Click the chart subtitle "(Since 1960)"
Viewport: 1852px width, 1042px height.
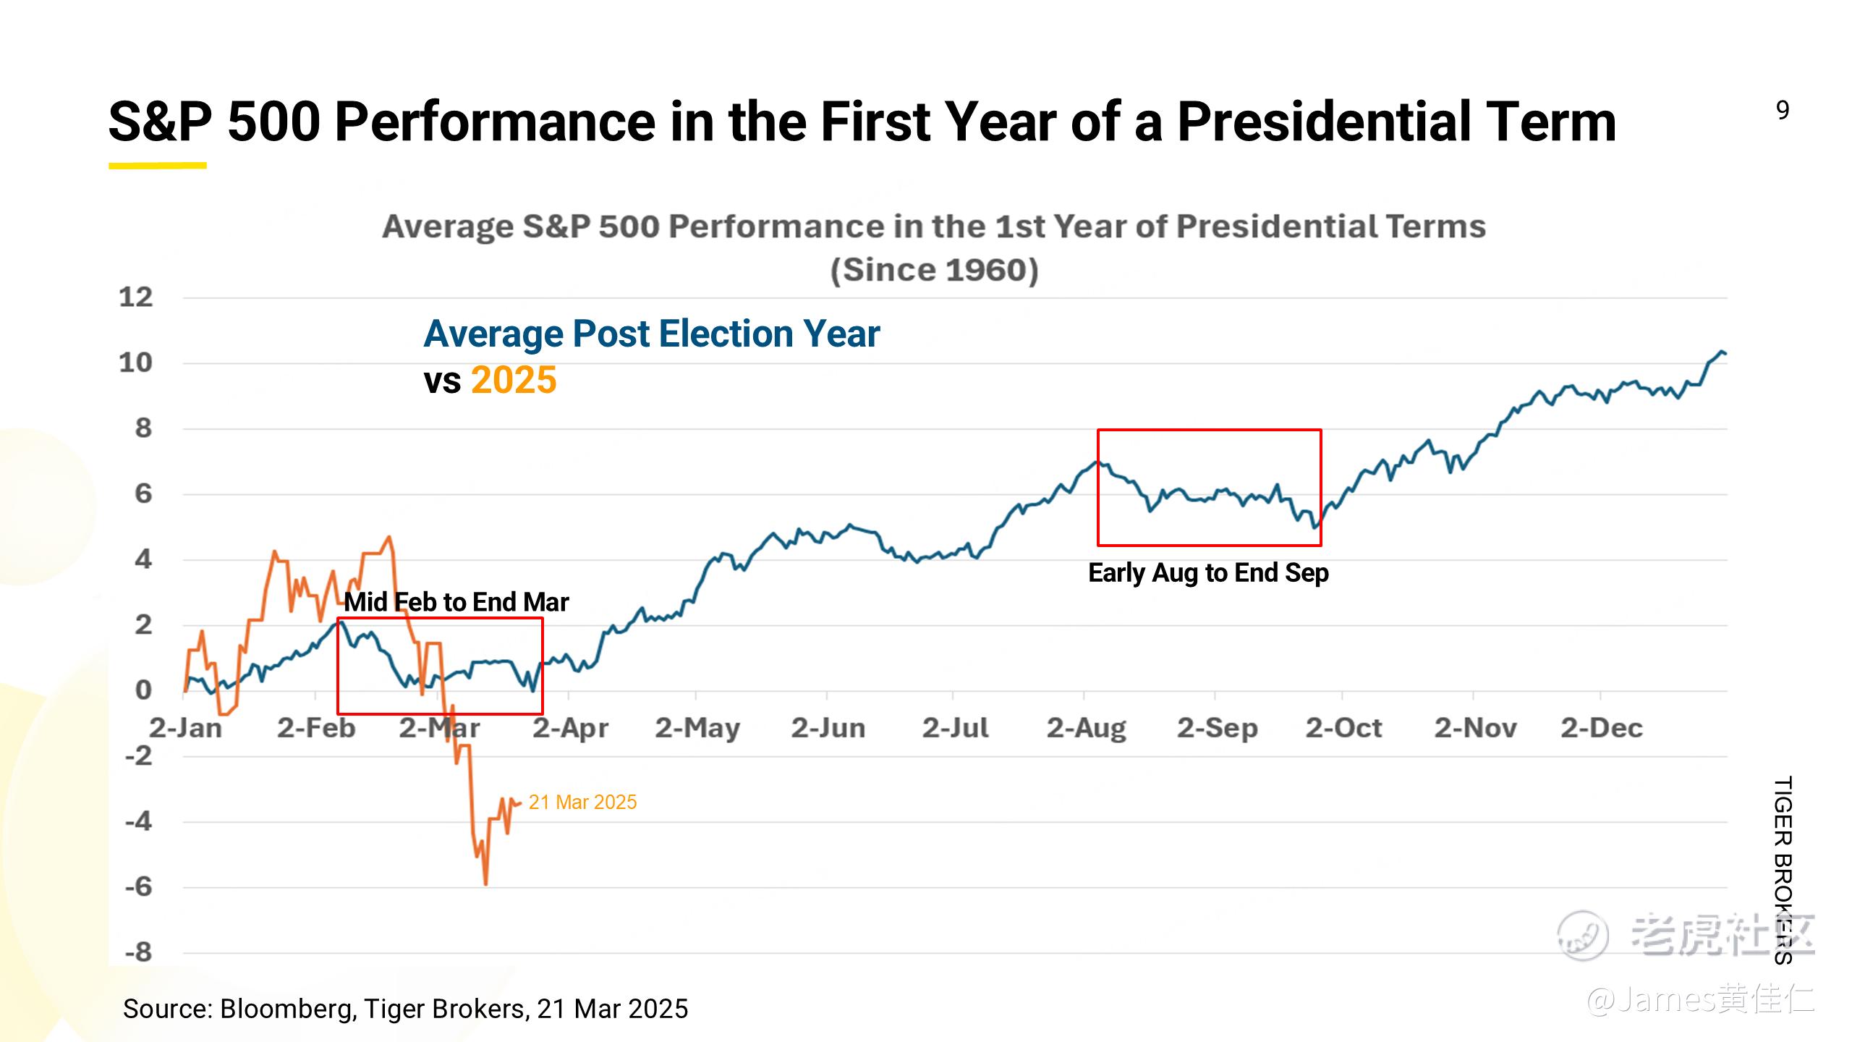pos(934,270)
